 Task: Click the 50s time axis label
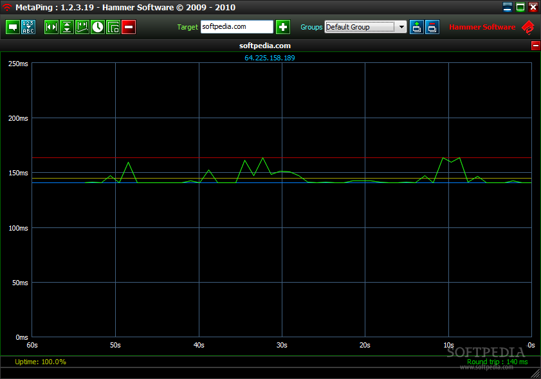[115, 345]
